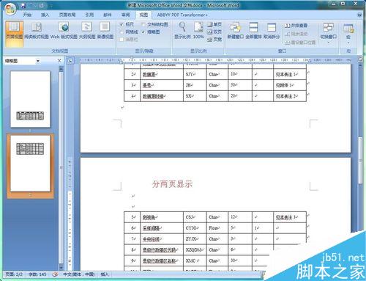The height and width of the screenshot is (281, 366).
Task: Choose 单页 (One Page) zoom option
Action: click(x=214, y=24)
